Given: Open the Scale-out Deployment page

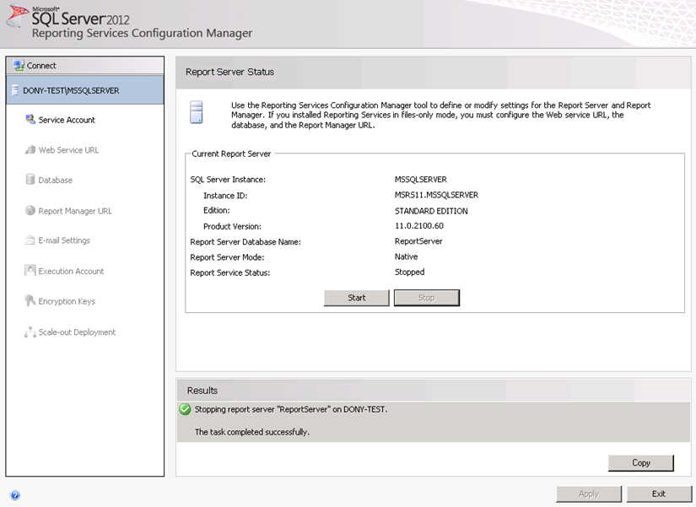Looking at the screenshot, I should point(77,332).
